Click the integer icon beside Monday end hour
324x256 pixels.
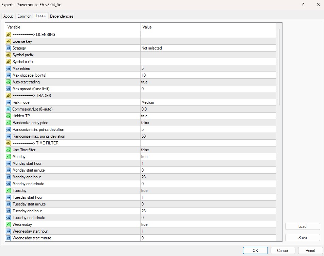[8, 177]
